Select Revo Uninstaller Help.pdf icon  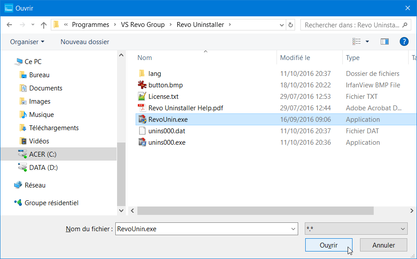point(142,108)
